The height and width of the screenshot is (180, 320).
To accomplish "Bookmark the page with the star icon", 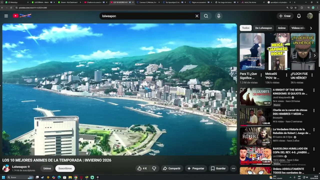I will pos(295,8).
